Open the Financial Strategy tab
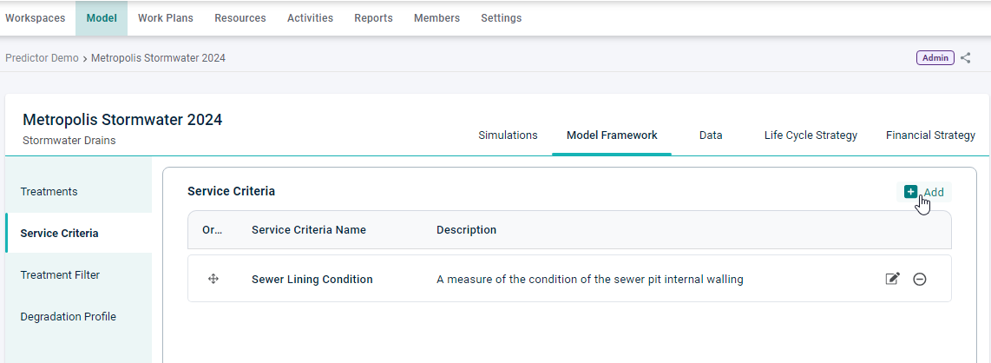The height and width of the screenshot is (363, 991). (930, 135)
